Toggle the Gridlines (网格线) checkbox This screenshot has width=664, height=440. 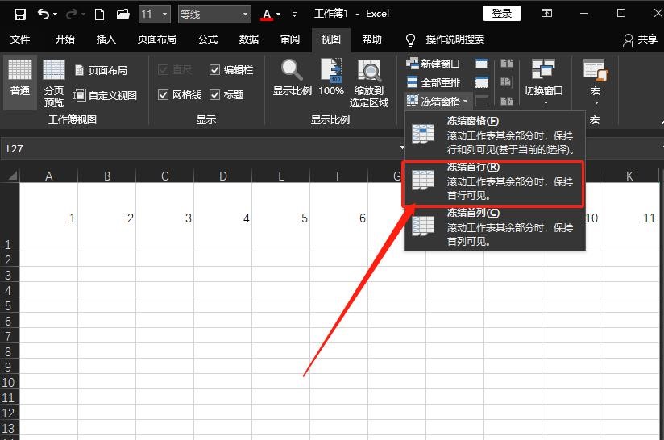(x=164, y=94)
